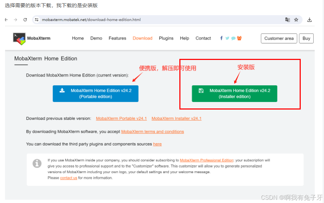Open the Demo menu item

[96, 38]
